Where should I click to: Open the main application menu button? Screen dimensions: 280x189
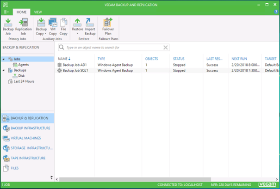coord(6,12)
